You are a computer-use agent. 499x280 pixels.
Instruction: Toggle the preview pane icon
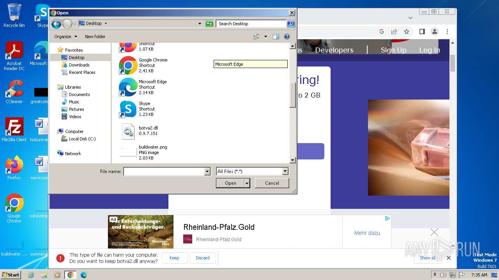(276, 37)
